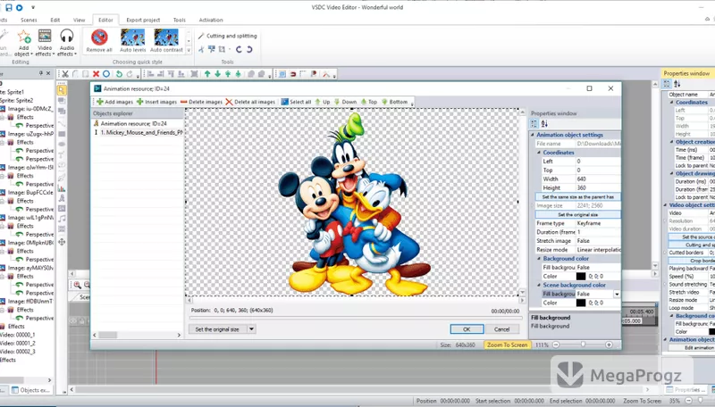
Task: Move image to Top via toolbar
Action: coord(369,102)
